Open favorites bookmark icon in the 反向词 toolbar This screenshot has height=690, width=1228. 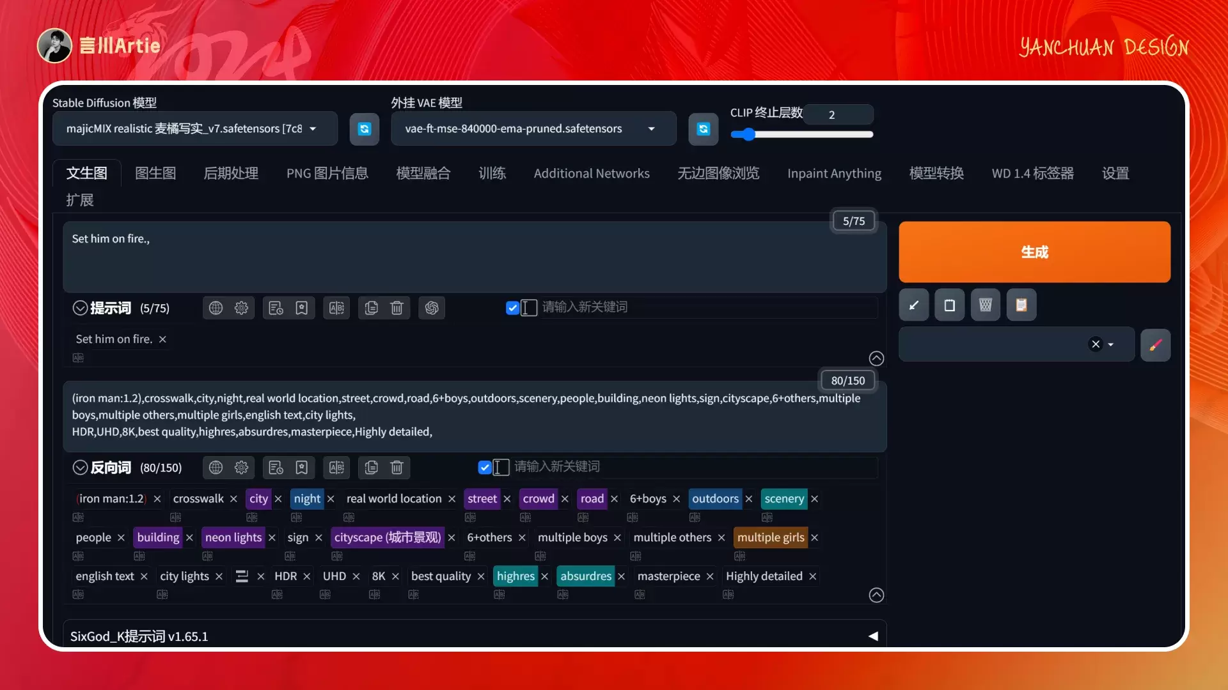[x=302, y=468]
